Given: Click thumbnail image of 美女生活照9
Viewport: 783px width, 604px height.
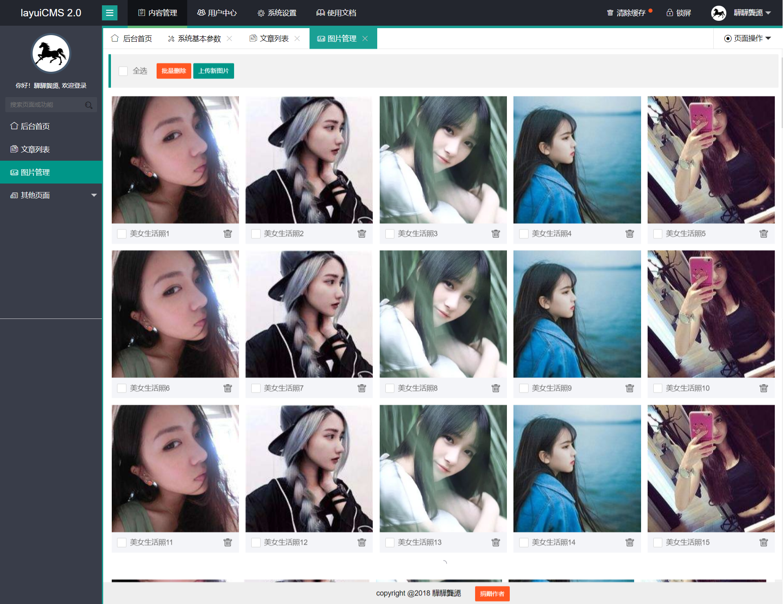Looking at the screenshot, I should (577, 314).
